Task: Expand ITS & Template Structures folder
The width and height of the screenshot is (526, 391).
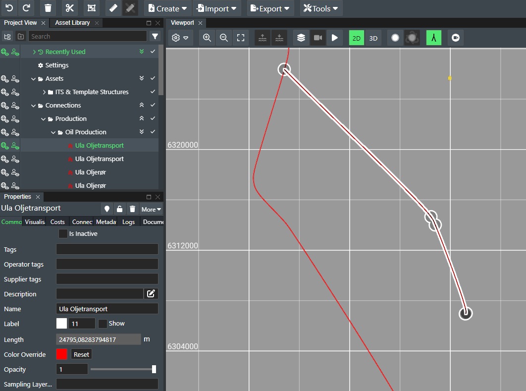Action: tap(44, 92)
